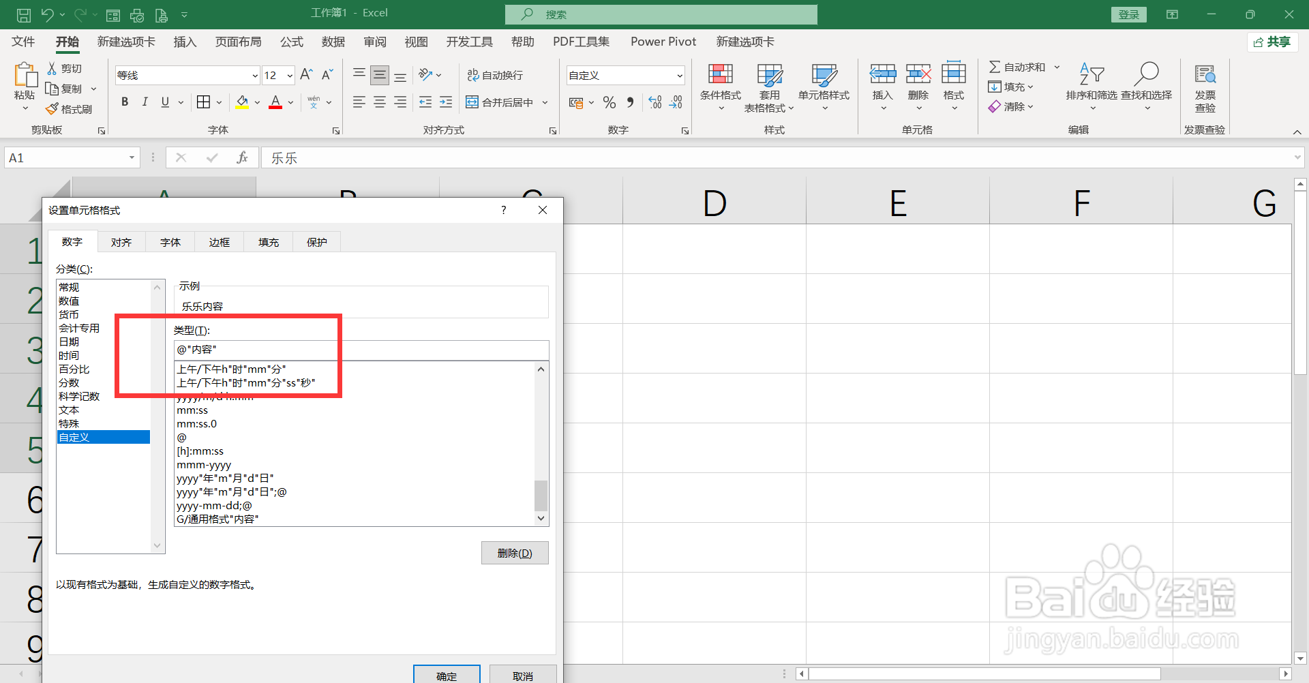Open Merge and Center dropdown arrow

pyautogui.click(x=545, y=102)
